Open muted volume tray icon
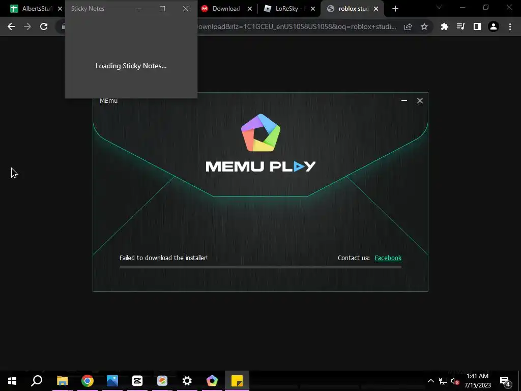This screenshot has width=521, height=391. tap(455, 381)
